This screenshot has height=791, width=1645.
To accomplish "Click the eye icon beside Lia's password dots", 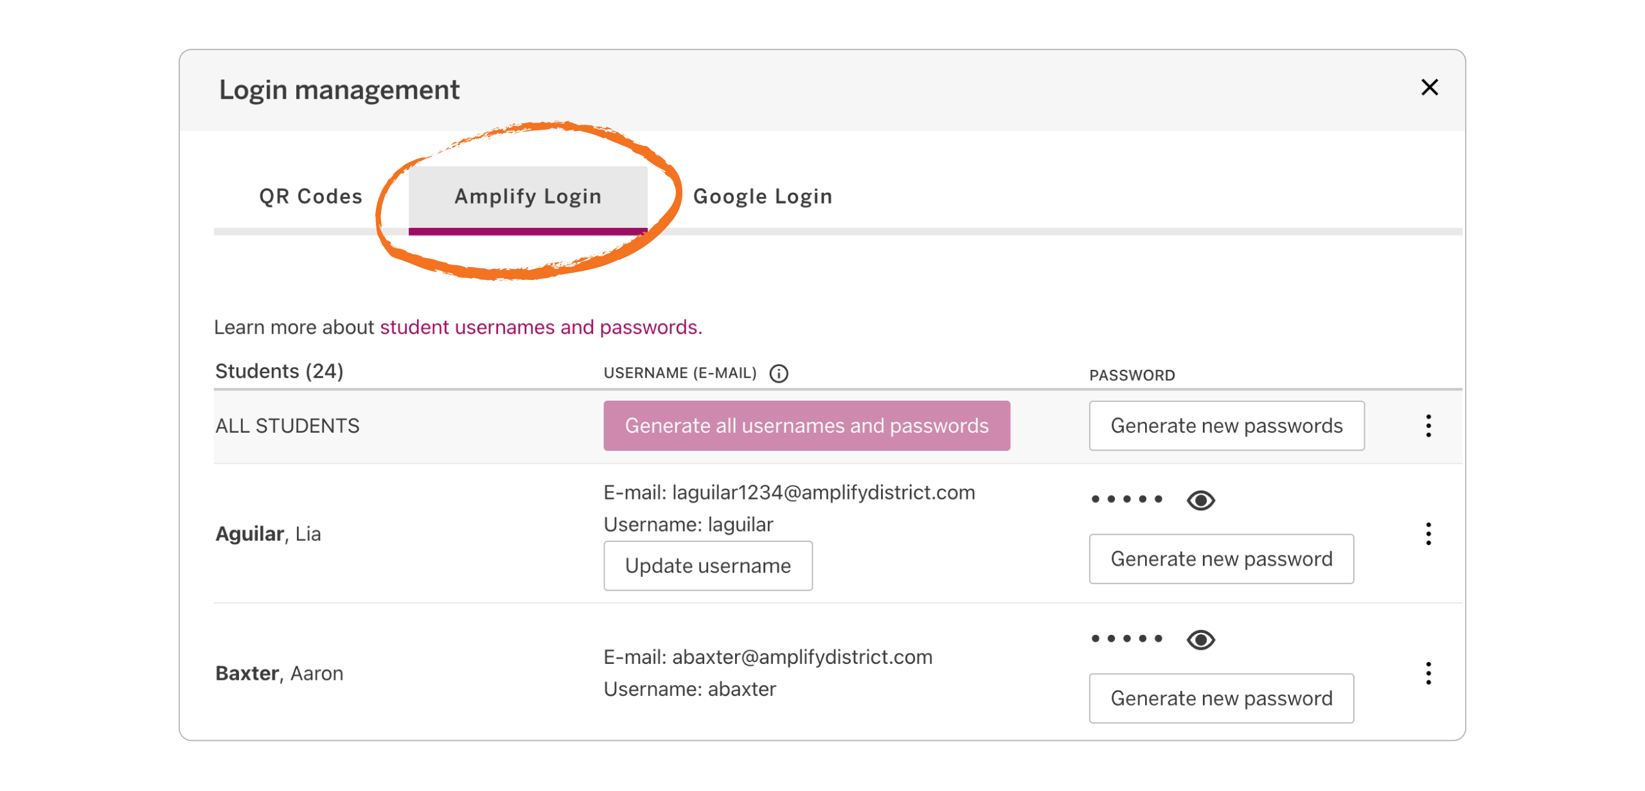I will tap(1202, 500).
